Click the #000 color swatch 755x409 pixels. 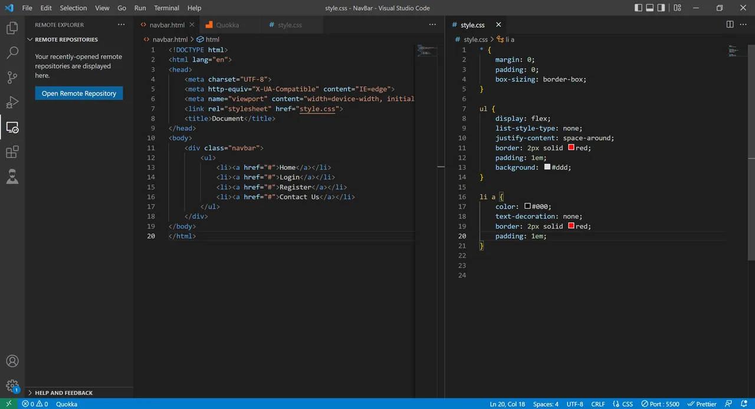(x=527, y=206)
